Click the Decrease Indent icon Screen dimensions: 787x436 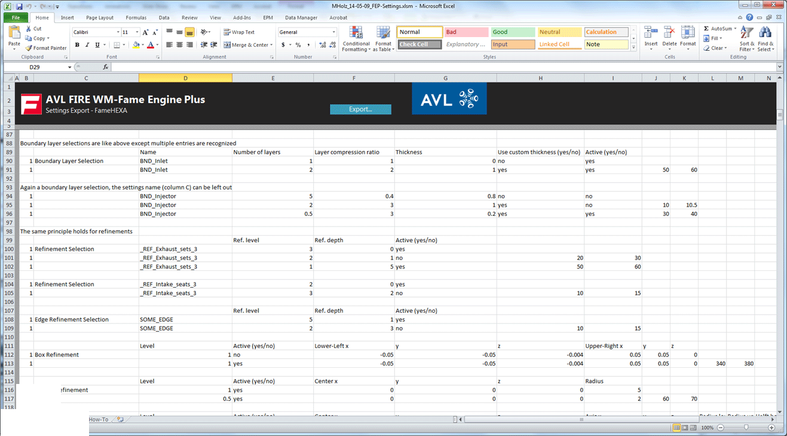[x=204, y=45]
